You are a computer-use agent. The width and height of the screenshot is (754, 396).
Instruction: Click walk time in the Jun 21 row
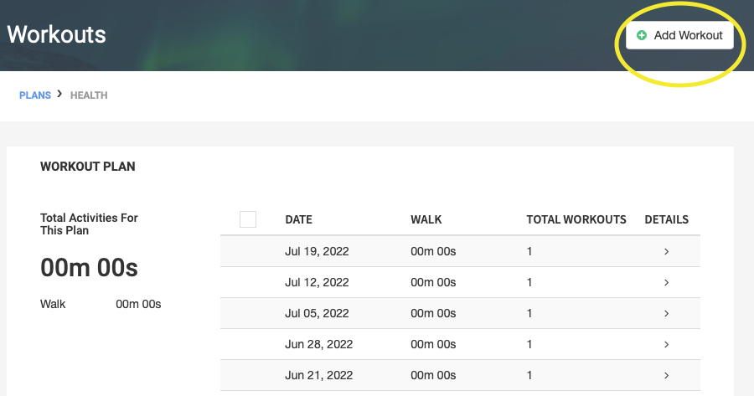click(x=433, y=375)
